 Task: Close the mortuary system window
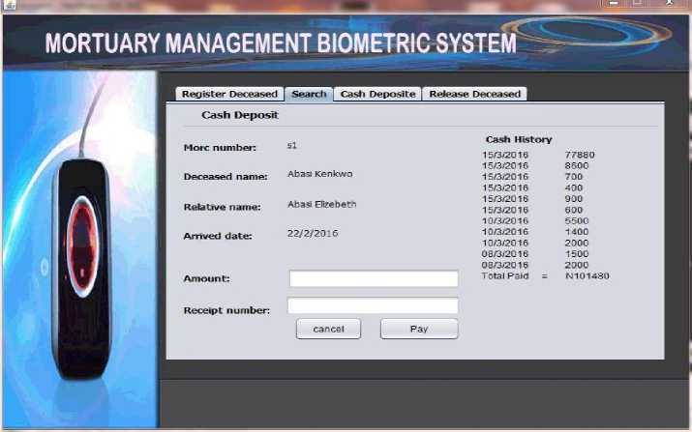point(669,4)
